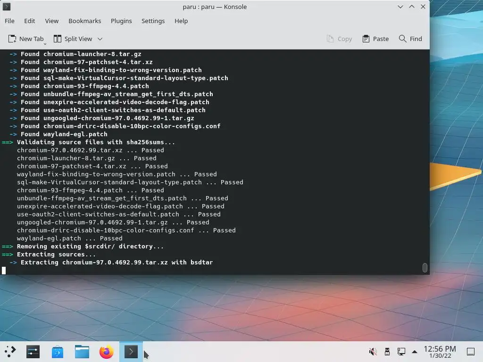Click the Find toolbar button

(x=410, y=39)
